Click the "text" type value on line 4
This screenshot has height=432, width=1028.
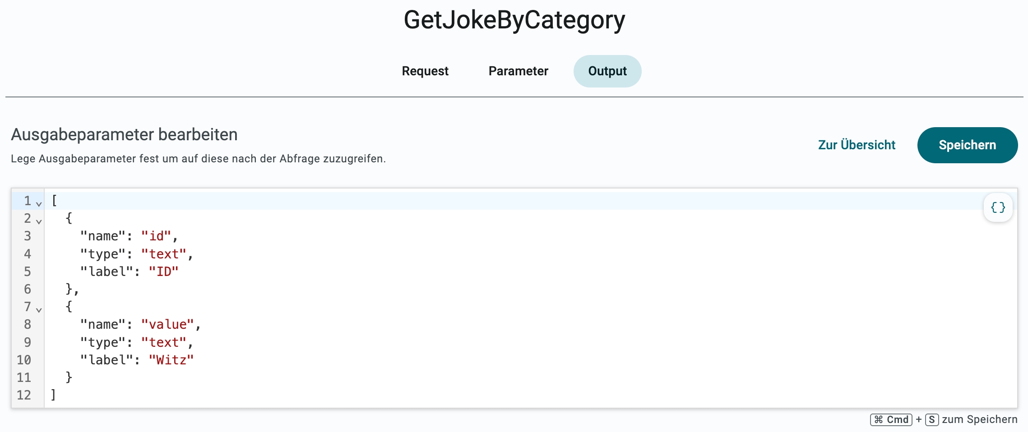[164, 254]
